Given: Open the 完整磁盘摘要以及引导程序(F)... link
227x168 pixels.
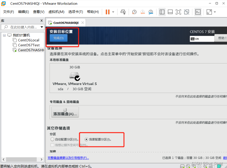Looking at the screenshot, I should click(68, 158).
